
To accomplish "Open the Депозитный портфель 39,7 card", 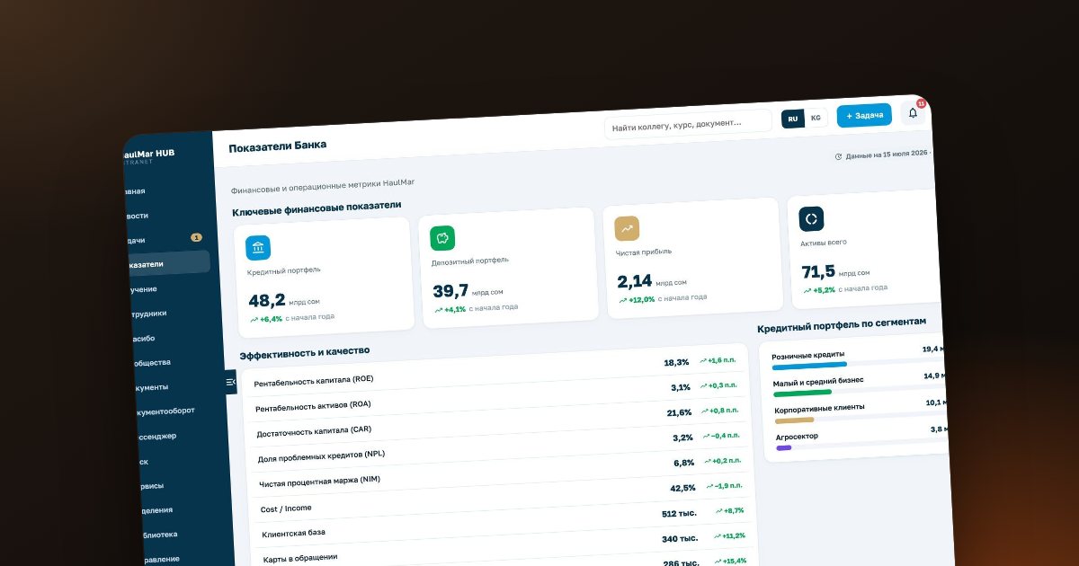I will (508, 267).
